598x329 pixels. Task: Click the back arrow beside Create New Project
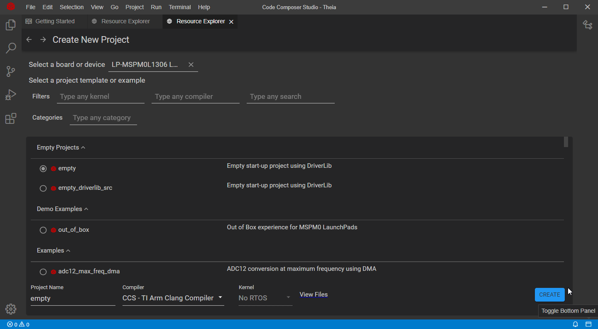point(29,39)
